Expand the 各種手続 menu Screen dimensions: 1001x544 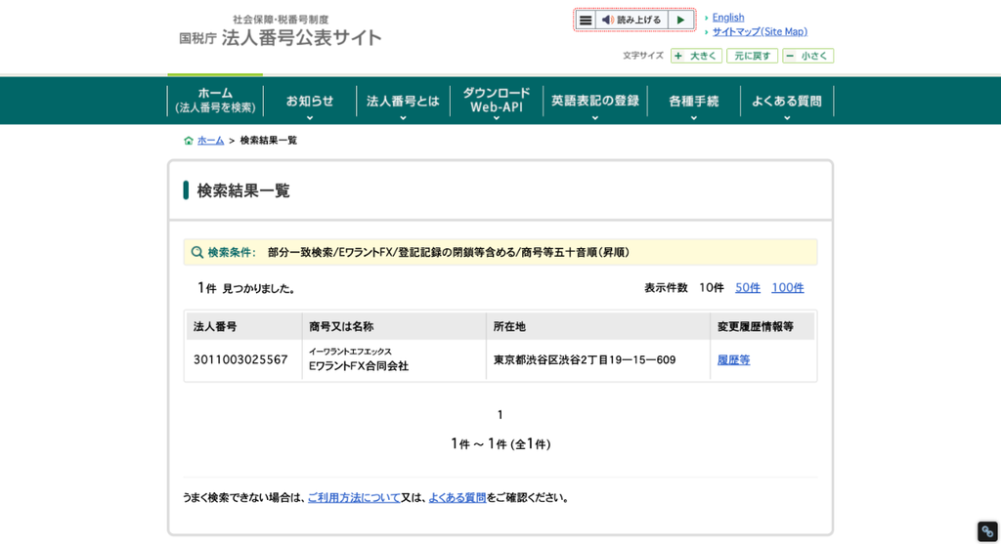coord(694,101)
